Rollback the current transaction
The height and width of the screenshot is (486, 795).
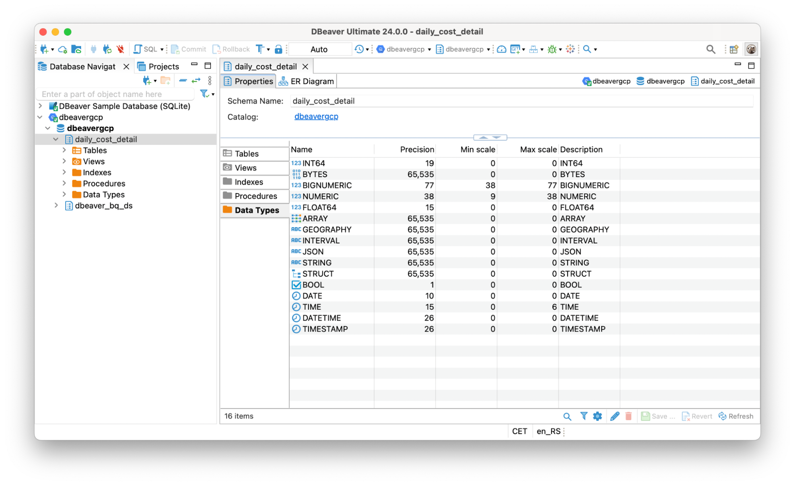(231, 49)
